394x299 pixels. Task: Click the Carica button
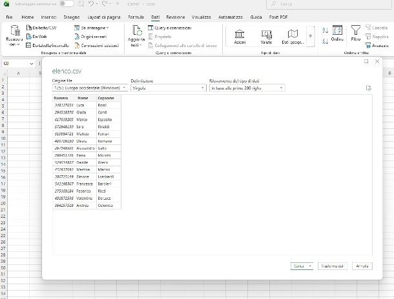coord(299,266)
